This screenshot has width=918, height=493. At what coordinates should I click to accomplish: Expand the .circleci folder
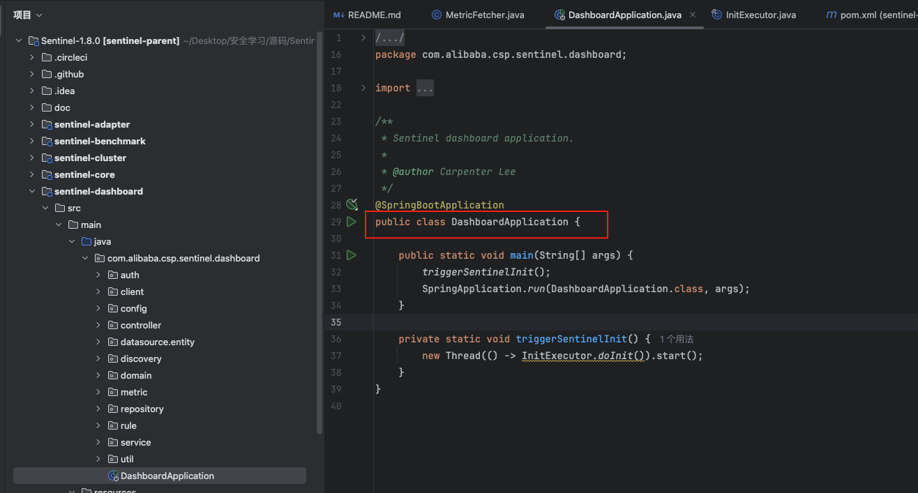pos(32,58)
